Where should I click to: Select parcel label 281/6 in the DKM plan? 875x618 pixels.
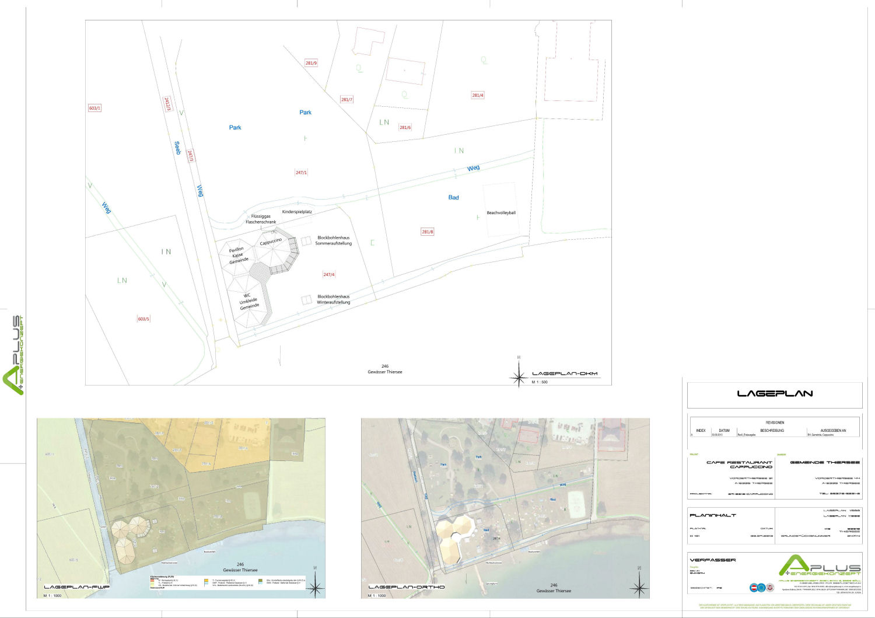(x=405, y=127)
